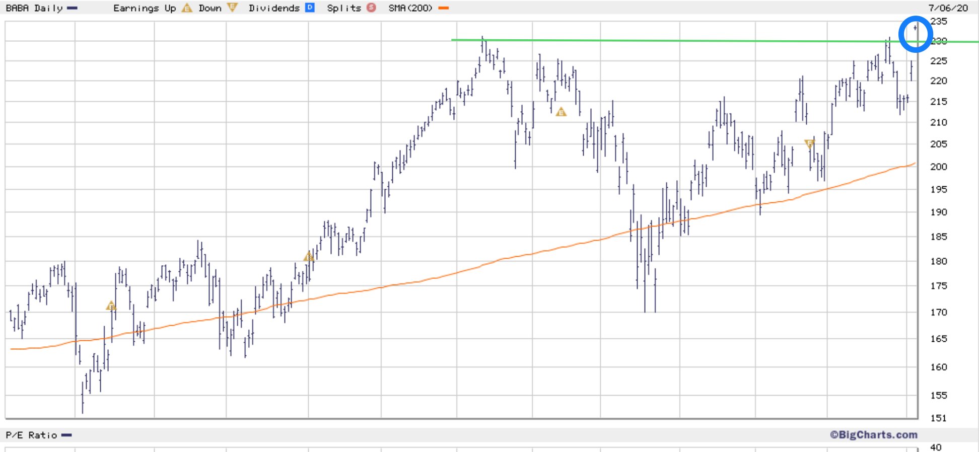Click the "7/06/20" date label

pos(948,8)
